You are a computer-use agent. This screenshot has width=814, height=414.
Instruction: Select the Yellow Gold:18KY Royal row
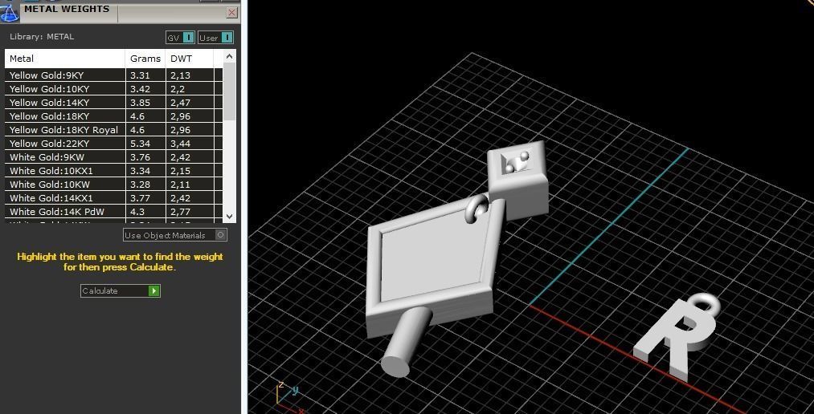(x=113, y=129)
